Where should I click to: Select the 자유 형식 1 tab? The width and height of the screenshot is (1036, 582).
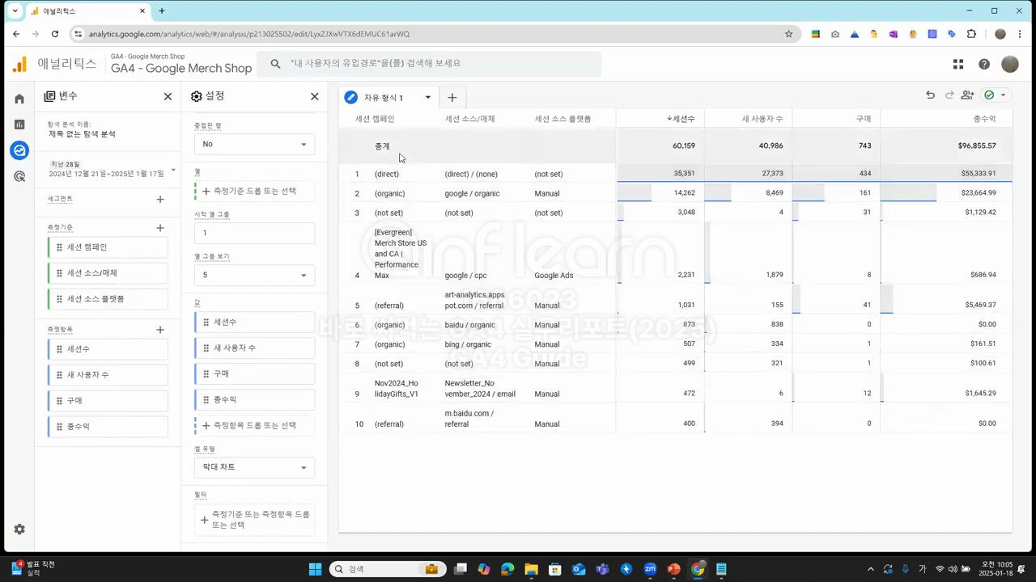click(x=383, y=97)
